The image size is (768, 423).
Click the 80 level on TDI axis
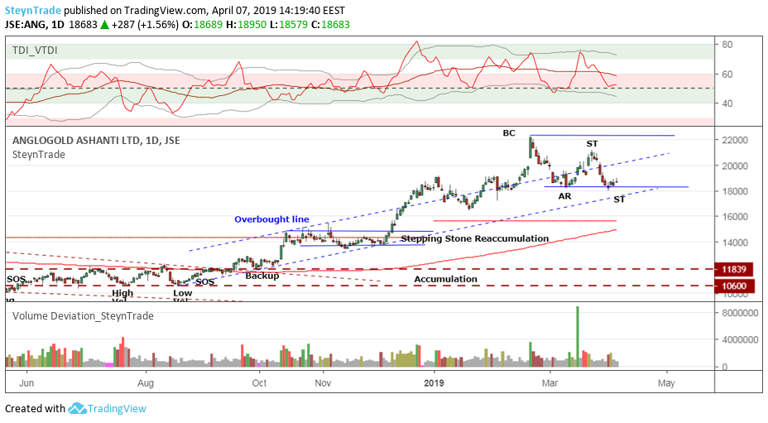coord(727,45)
